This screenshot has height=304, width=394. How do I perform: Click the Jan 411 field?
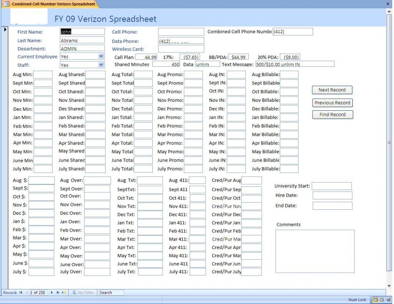click(x=198, y=223)
